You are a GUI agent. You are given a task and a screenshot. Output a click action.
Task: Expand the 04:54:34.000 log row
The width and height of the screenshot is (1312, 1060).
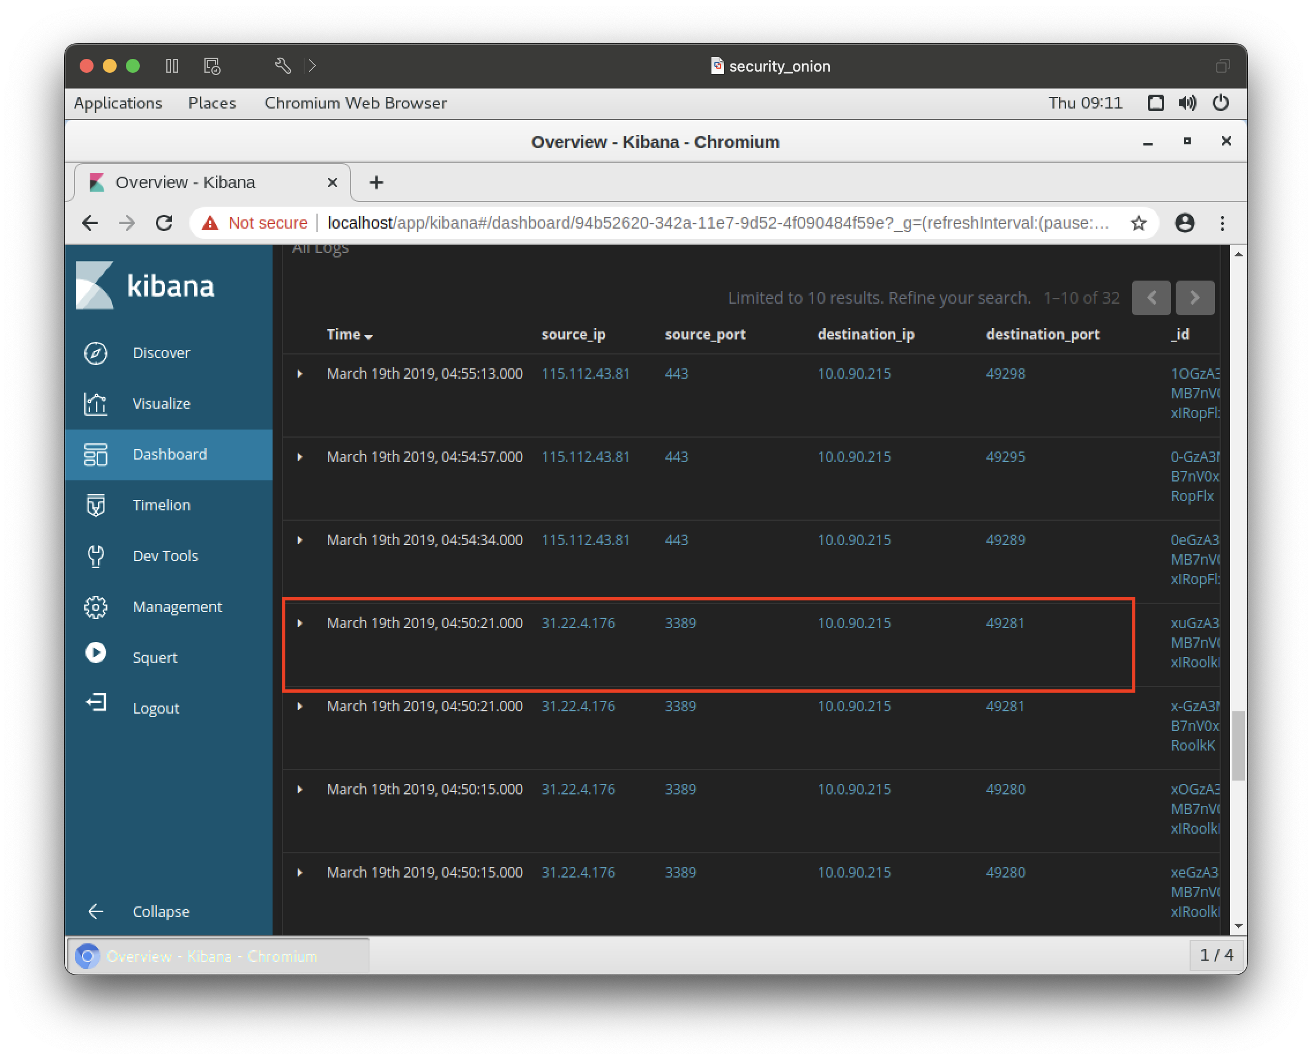coord(300,540)
